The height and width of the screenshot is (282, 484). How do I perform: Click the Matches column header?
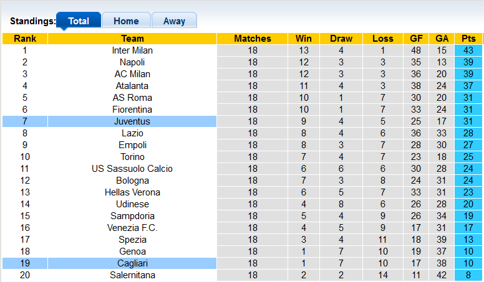[x=253, y=39]
